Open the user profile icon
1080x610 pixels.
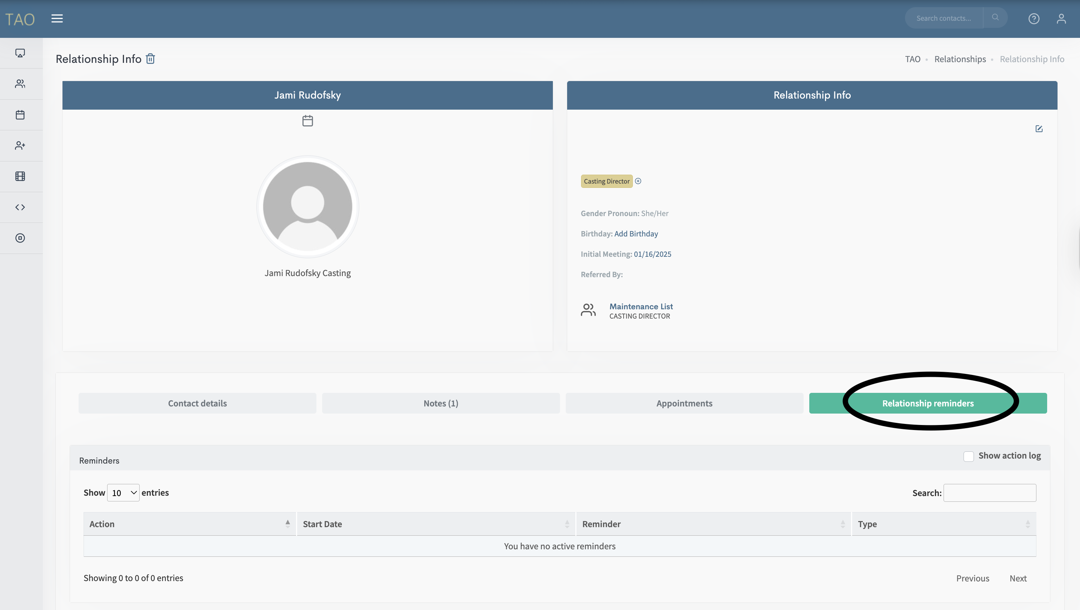pos(1061,19)
